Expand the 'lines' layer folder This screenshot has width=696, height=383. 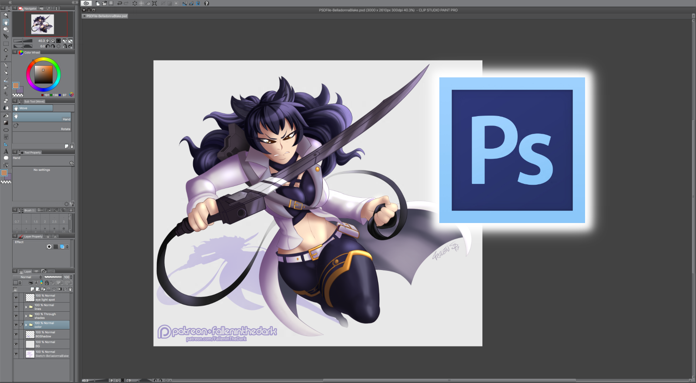[x=26, y=307]
